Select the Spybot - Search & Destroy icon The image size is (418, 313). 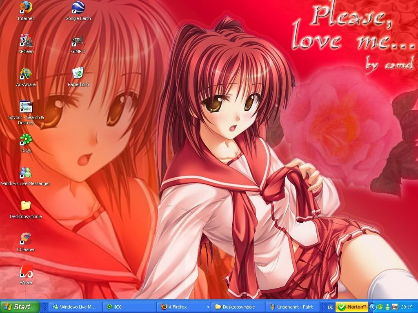pyautogui.click(x=26, y=112)
